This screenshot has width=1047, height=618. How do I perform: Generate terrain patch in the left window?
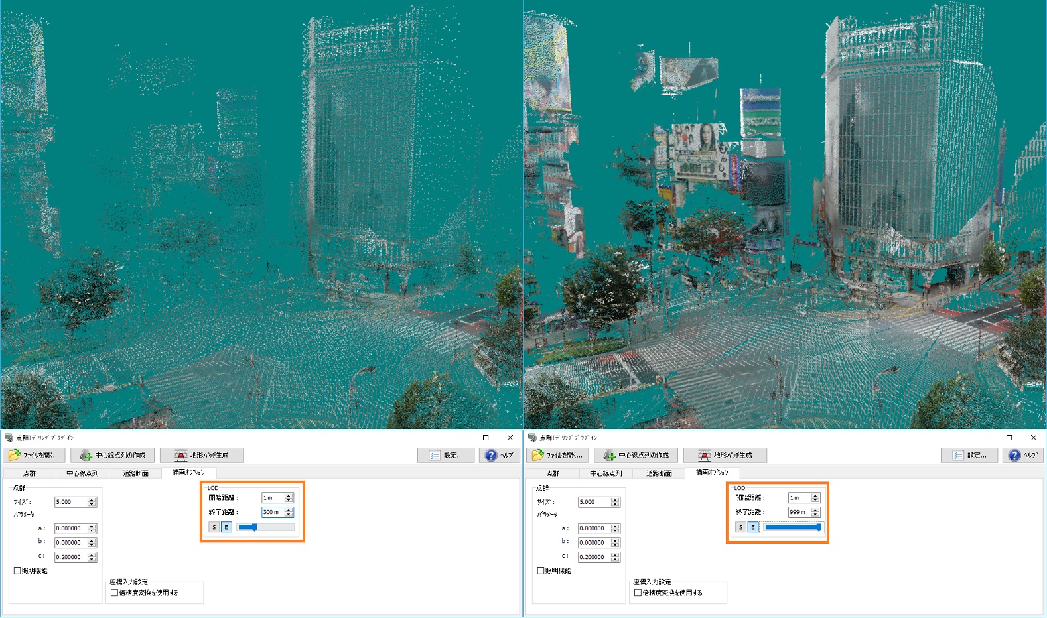202,455
